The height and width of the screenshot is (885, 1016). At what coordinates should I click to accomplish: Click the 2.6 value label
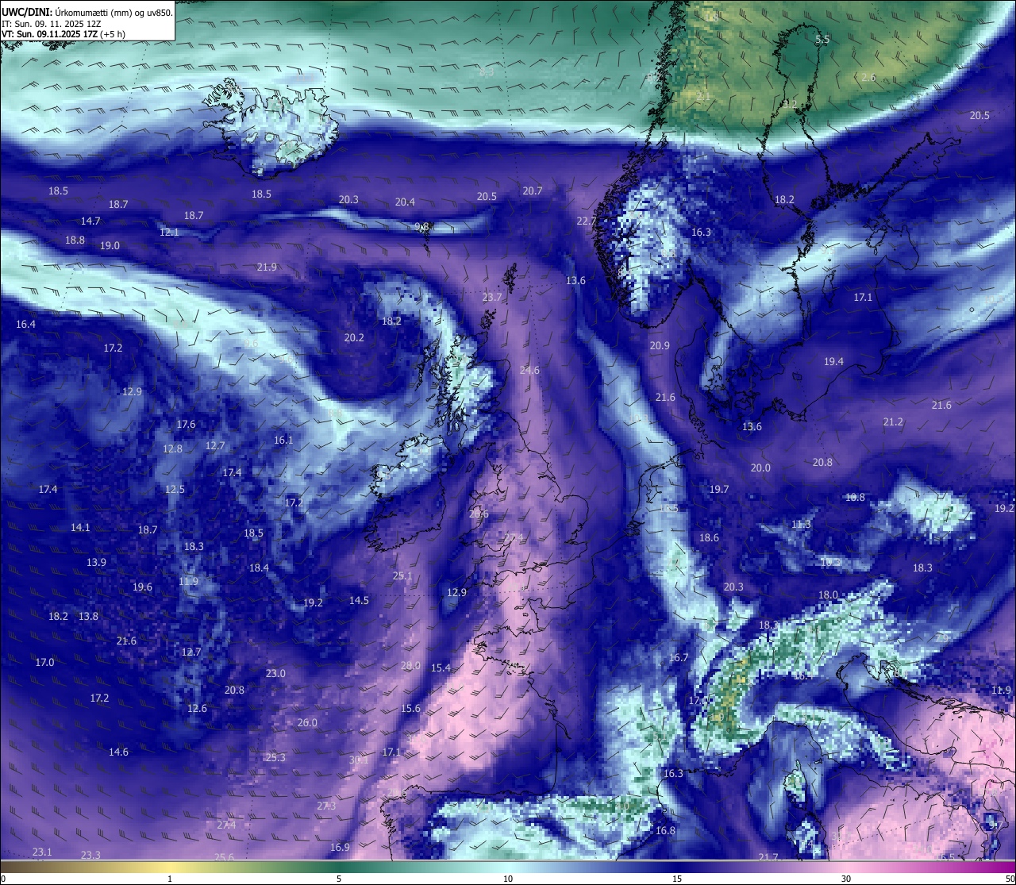point(868,77)
